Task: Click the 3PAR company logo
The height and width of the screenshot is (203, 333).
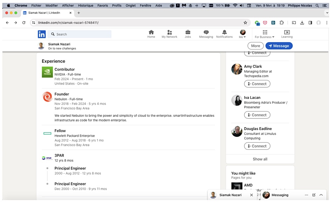Action: [x=47, y=158]
